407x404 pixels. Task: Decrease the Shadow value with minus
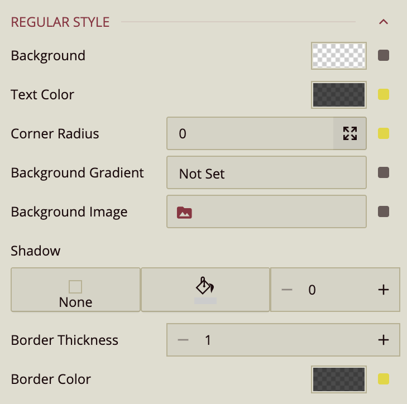pyautogui.click(x=287, y=290)
